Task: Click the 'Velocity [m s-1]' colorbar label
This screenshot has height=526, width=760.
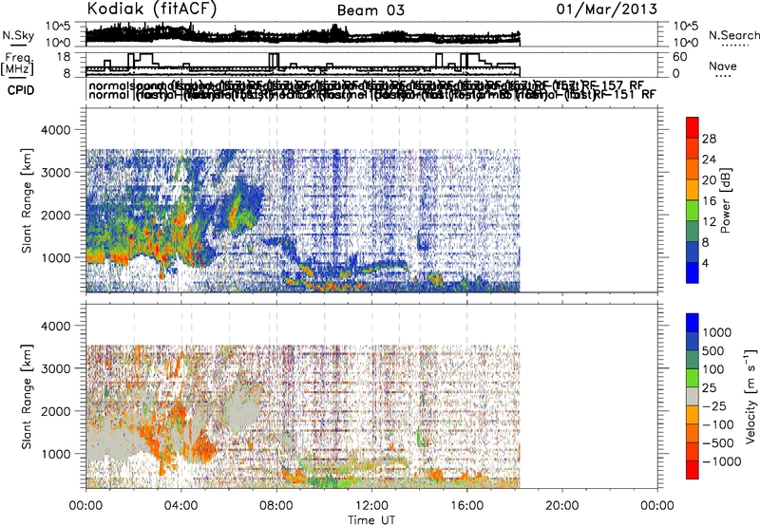Action: tap(750, 396)
